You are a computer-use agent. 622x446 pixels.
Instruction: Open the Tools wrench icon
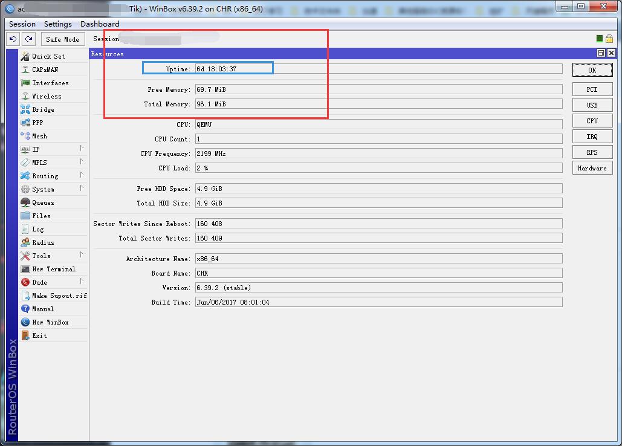pyautogui.click(x=25, y=256)
